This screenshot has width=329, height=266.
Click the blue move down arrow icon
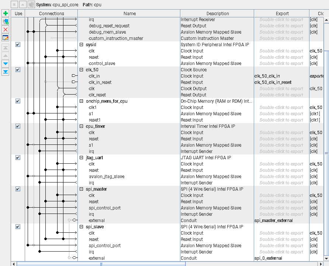click(6, 64)
